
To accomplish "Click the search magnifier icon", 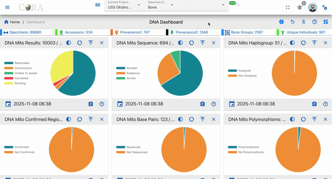I will (x=238, y=5).
